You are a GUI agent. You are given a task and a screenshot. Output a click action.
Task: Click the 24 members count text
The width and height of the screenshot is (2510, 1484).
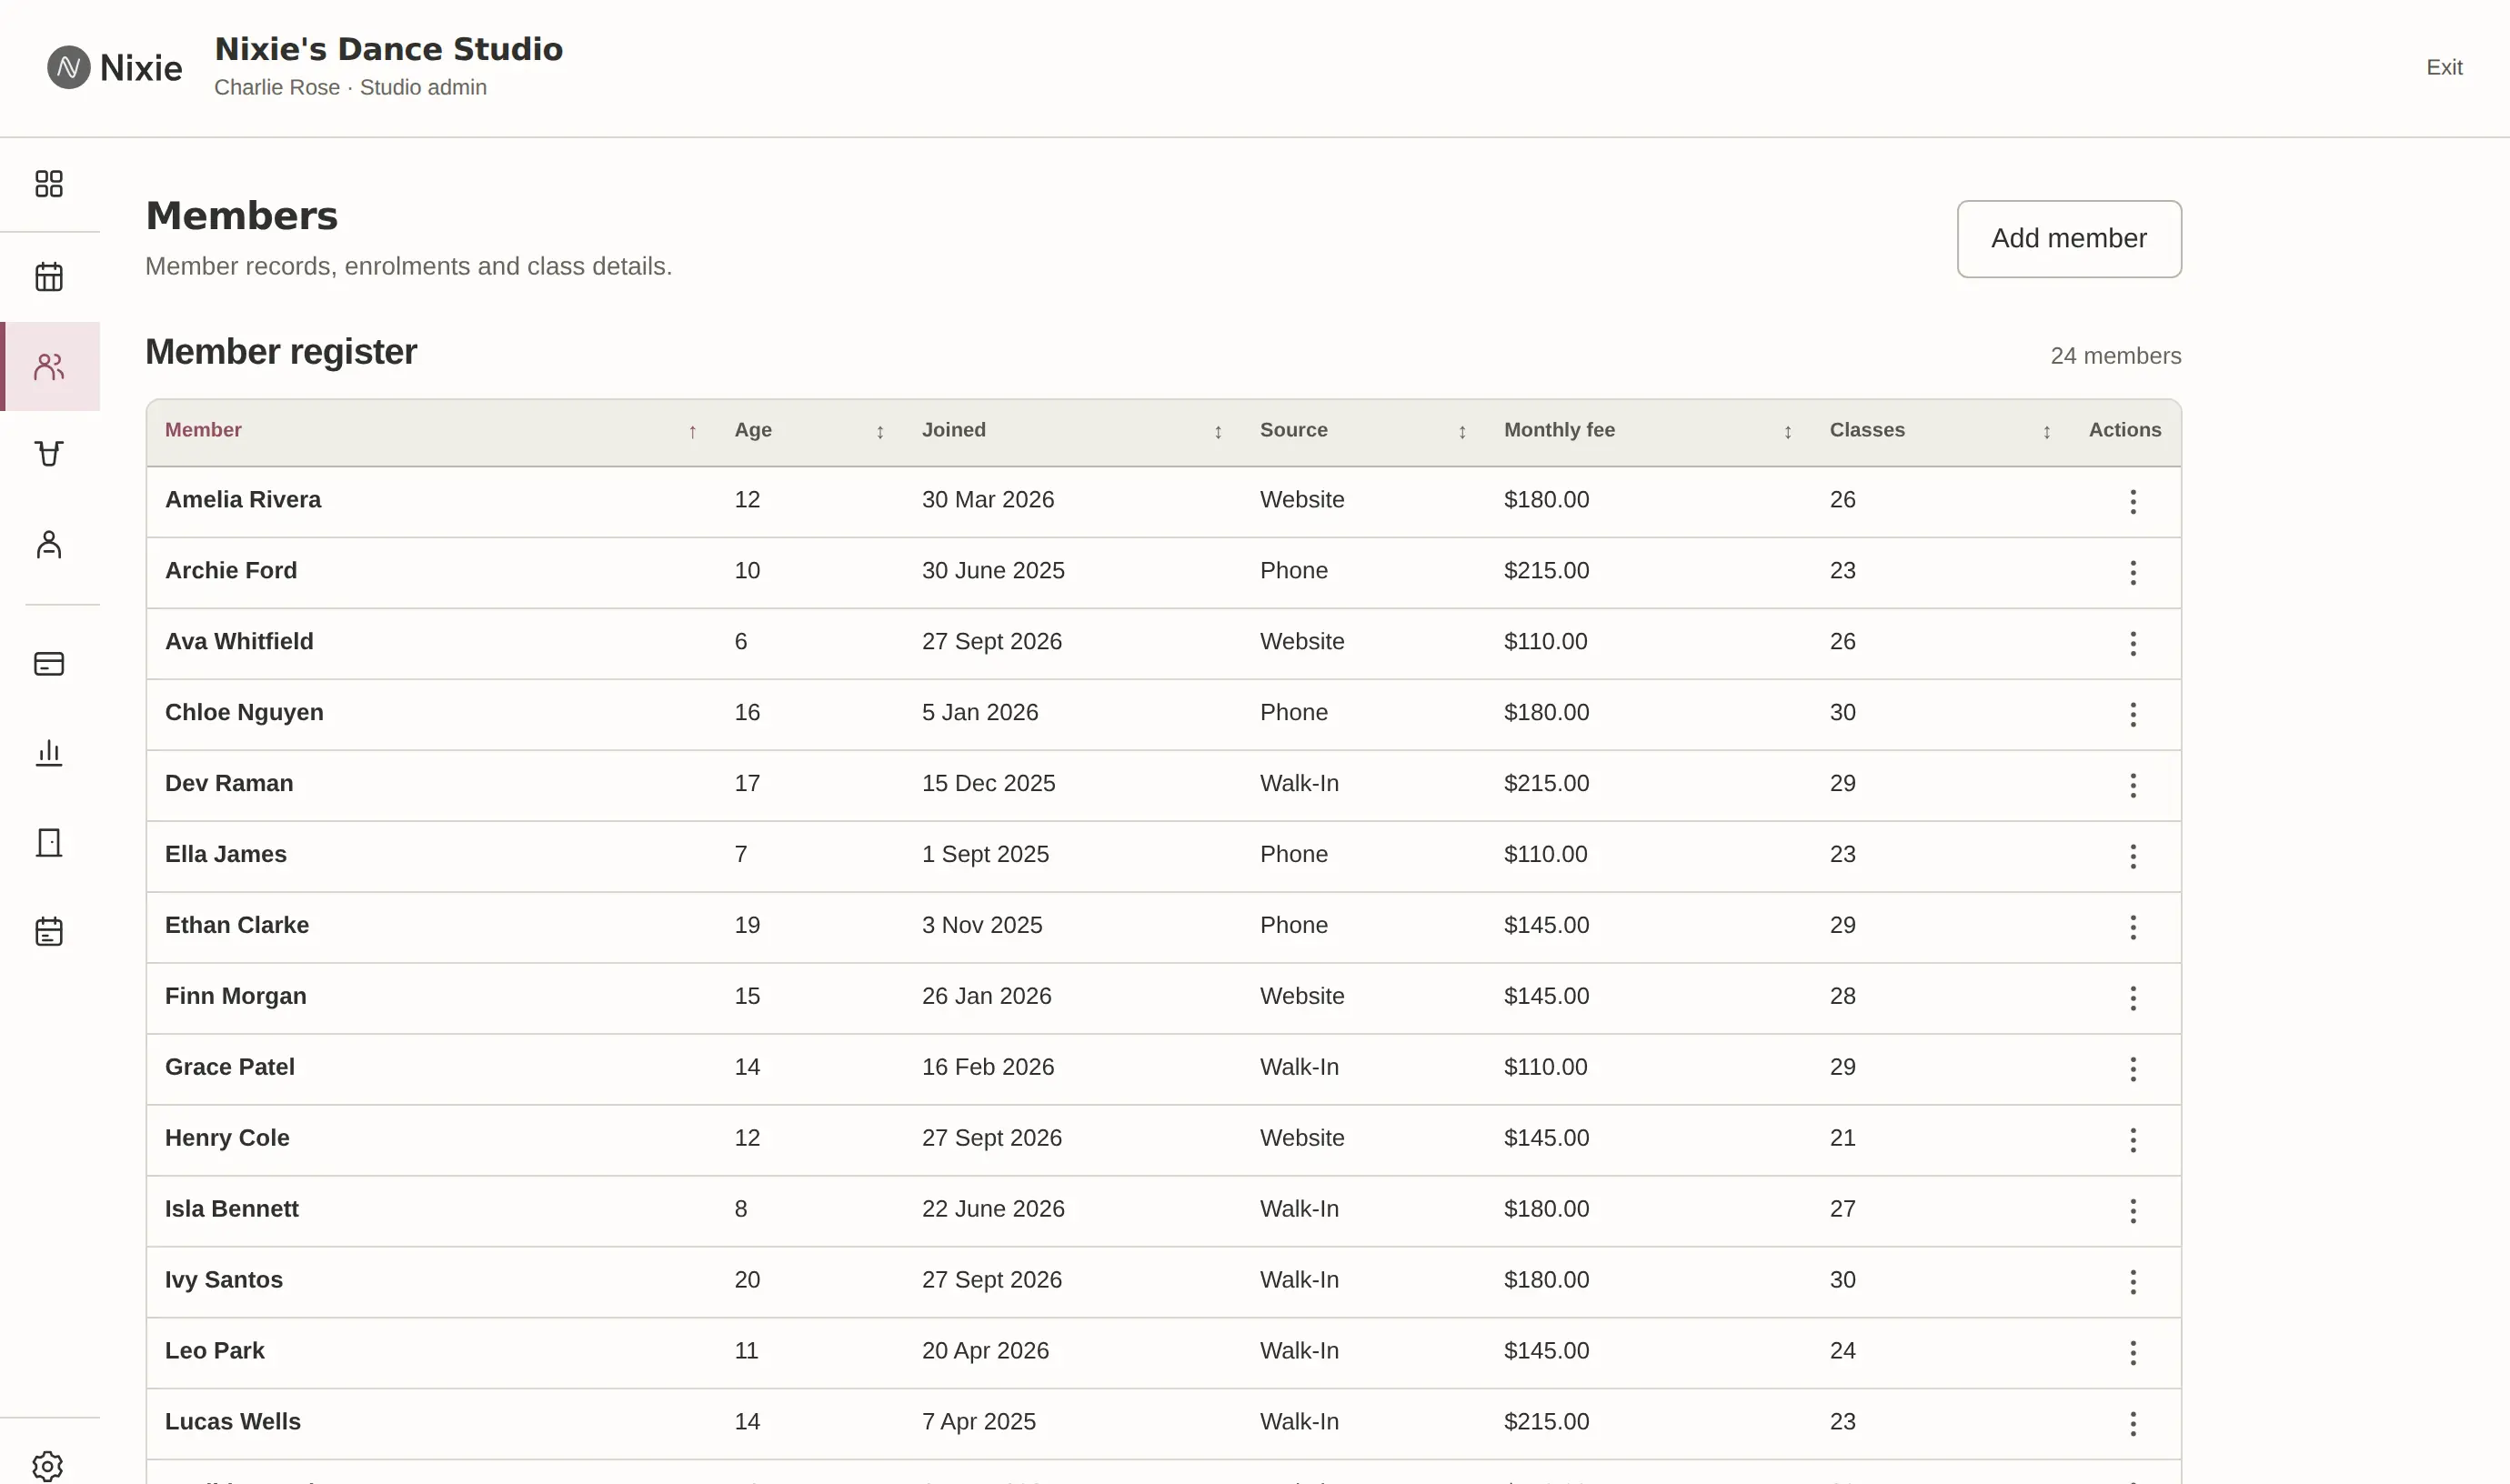click(x=2116, y=356)
